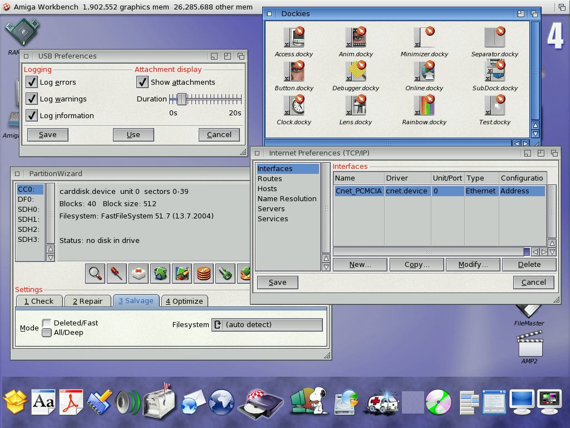Open the 4 Optimize tab
The image size is (570, 428).
184,301
